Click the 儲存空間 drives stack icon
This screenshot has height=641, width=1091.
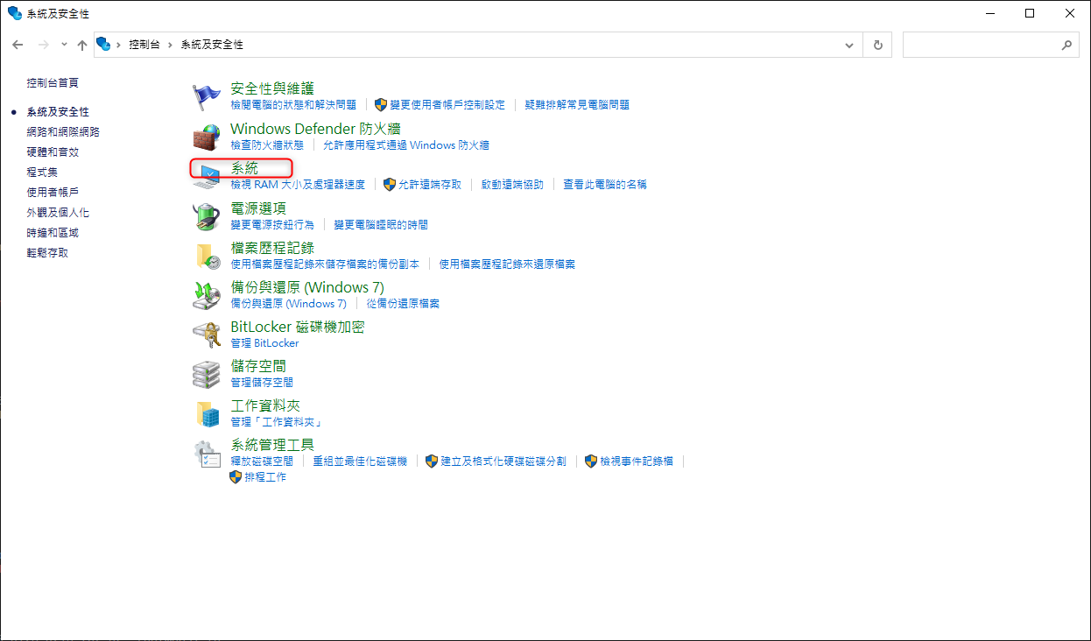pyautogui.click(x=207, y=374)
